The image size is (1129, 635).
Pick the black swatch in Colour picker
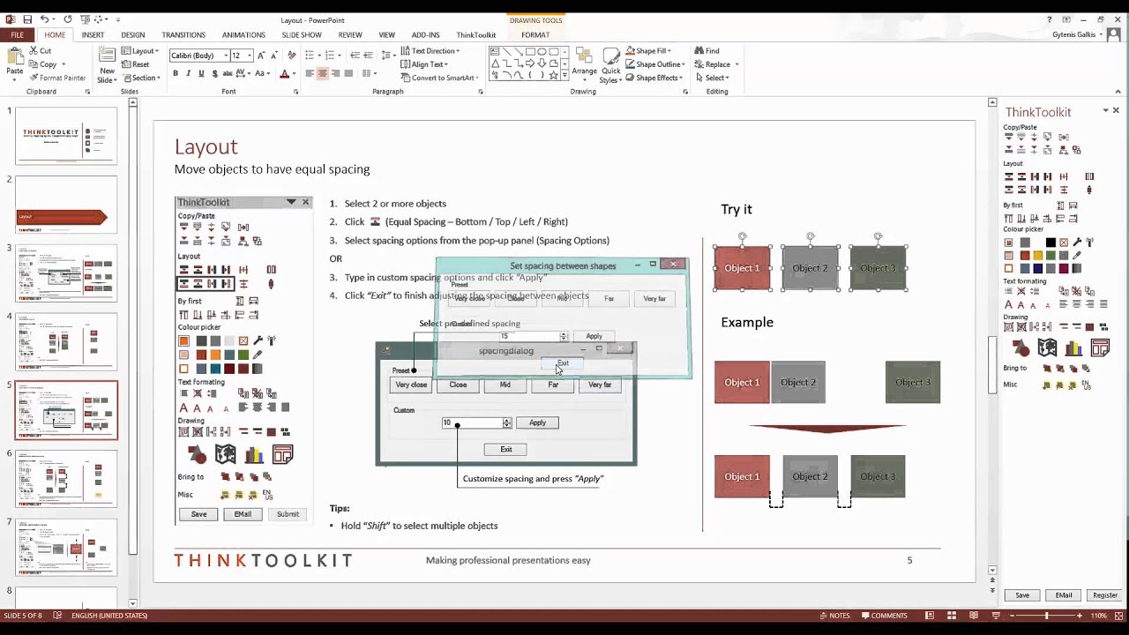point(1050,243)
